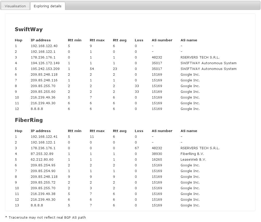This screenshot has width=261, height=222.
Task: Click the FiberRing B.V. AS name
Action: pyautogui.click(x=192, y=154)
